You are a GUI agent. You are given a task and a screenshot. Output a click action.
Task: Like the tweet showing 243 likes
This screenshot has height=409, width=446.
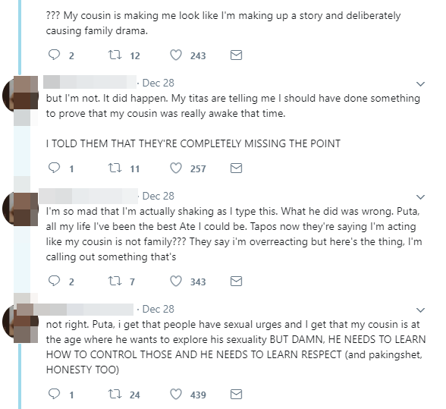[176, 55]
